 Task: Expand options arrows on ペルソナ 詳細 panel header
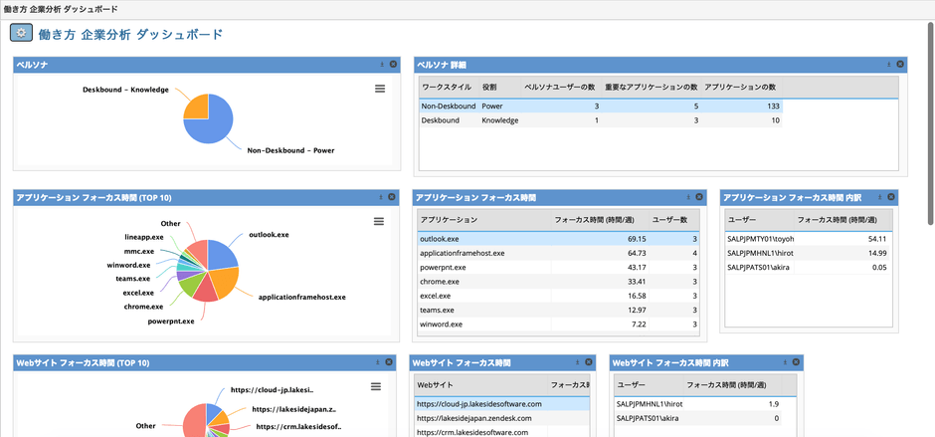tap(889, 64)
